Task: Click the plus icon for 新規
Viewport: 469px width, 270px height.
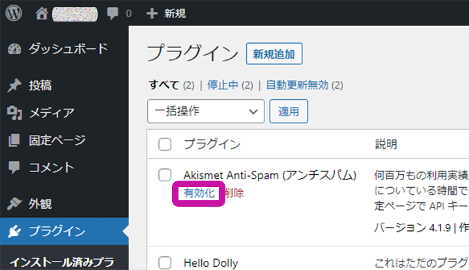Action: tap(152, 12)
